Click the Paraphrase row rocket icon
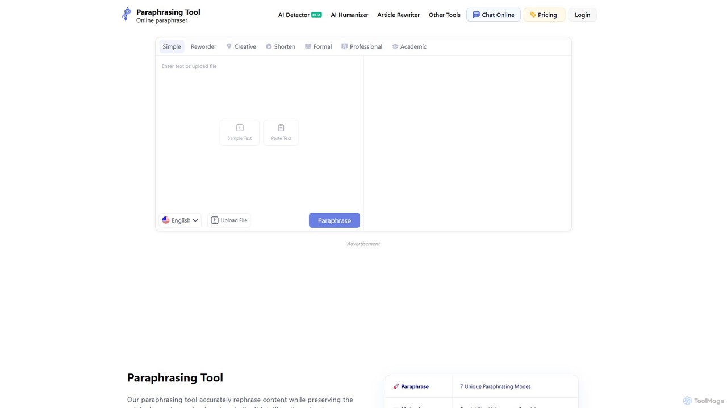The width and height of the screenshot is (727, 408). (396, 386)
